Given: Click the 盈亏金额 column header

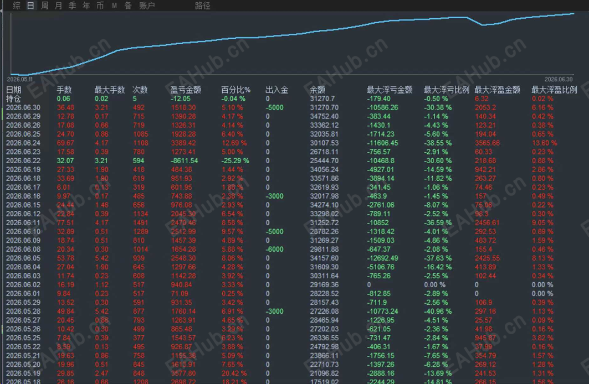Looking at the screenshot, I should [x=186, y=90].
